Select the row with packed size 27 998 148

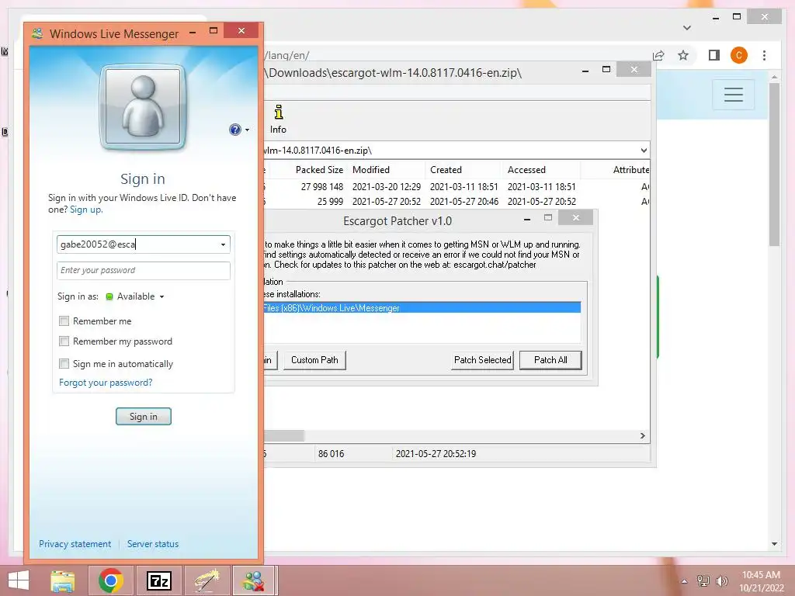457,187
